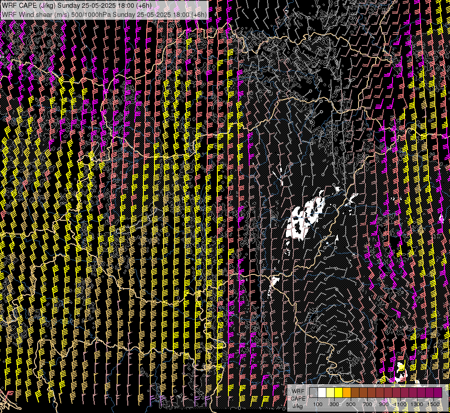
Task: Pick the swatch just left of 900 tick
Action: click(x=380, y=393)
